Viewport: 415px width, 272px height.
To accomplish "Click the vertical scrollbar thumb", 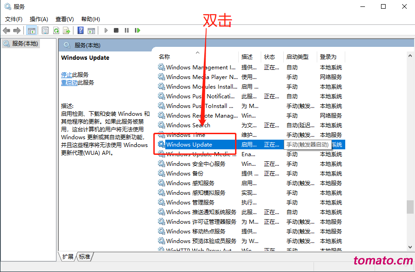I will coord(410,207).
